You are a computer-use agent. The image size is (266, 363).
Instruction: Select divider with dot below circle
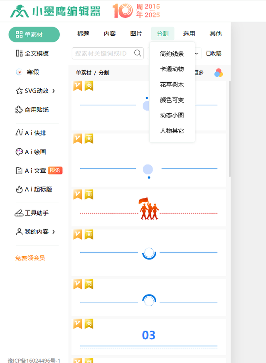[148, 160]
